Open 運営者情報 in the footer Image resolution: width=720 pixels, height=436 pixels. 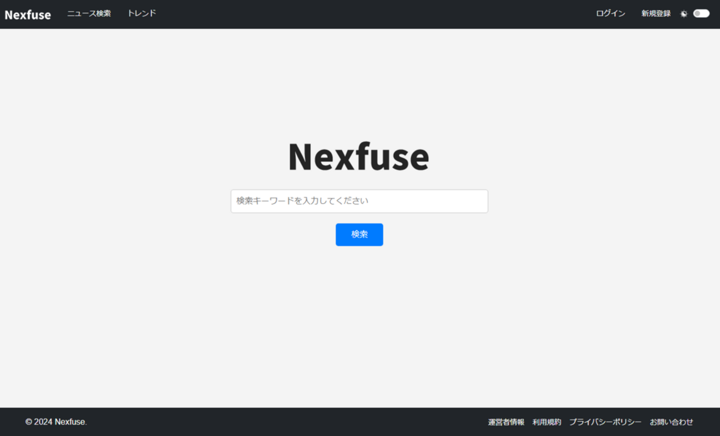[x=506, y=422]
